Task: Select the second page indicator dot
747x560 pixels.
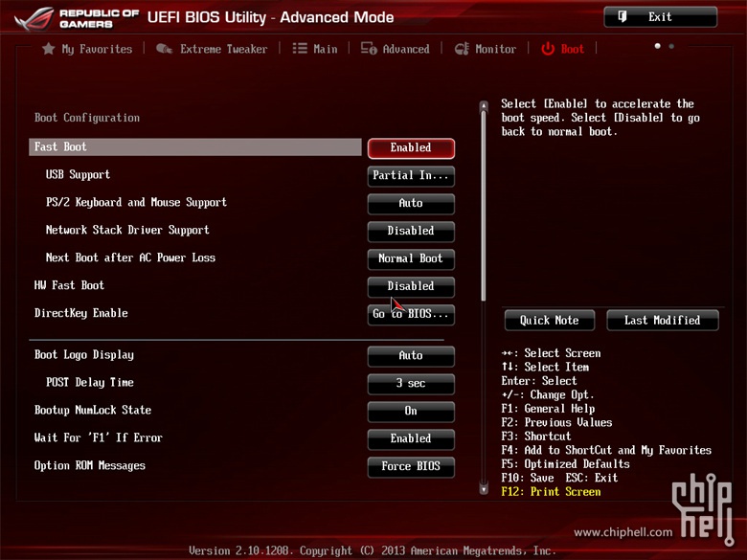Action: point(671,46)
